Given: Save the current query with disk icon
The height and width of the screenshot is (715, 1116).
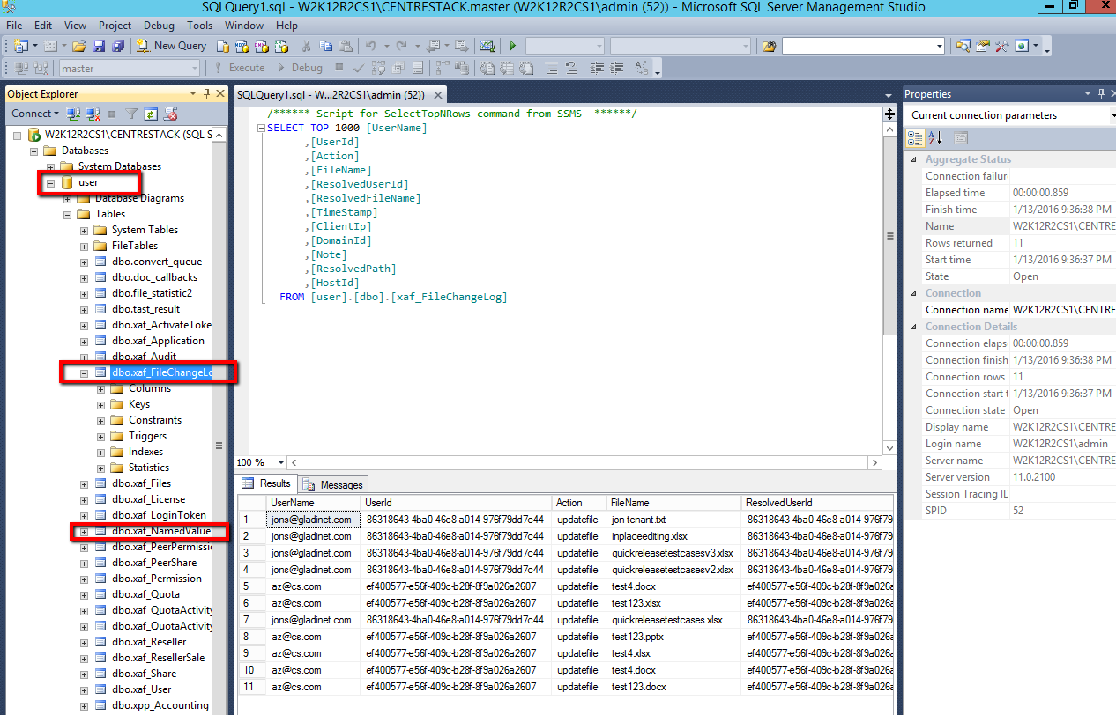Looking at the screenshot, I should coord(99,45).
